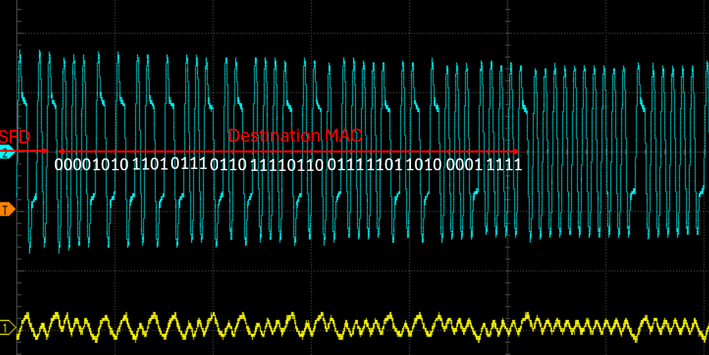Select the 1010 bit group annotation
This screenshot has width=709, height=355.
pyautogui.click(x=423, y=164)
